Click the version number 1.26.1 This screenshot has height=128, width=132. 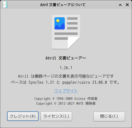point(66,68)
